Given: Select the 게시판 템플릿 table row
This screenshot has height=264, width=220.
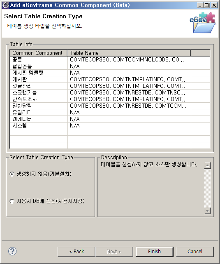Looking at the screenshot, I should pyautogui.click(x=110, y=73).
